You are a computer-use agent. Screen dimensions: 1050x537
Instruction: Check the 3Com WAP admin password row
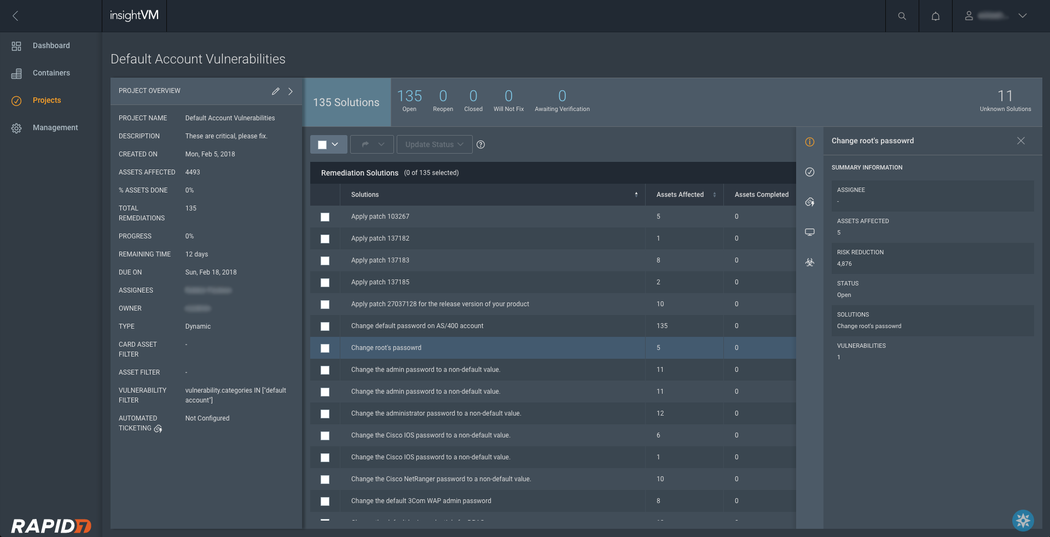[325, 501]
